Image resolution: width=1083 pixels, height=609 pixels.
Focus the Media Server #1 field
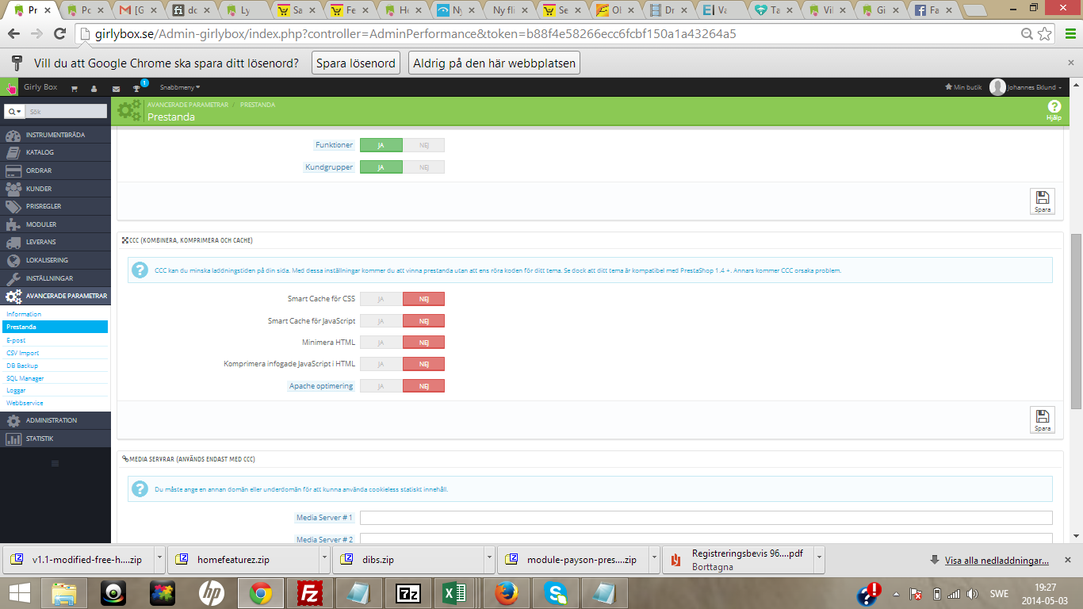[x=706, y=518]
